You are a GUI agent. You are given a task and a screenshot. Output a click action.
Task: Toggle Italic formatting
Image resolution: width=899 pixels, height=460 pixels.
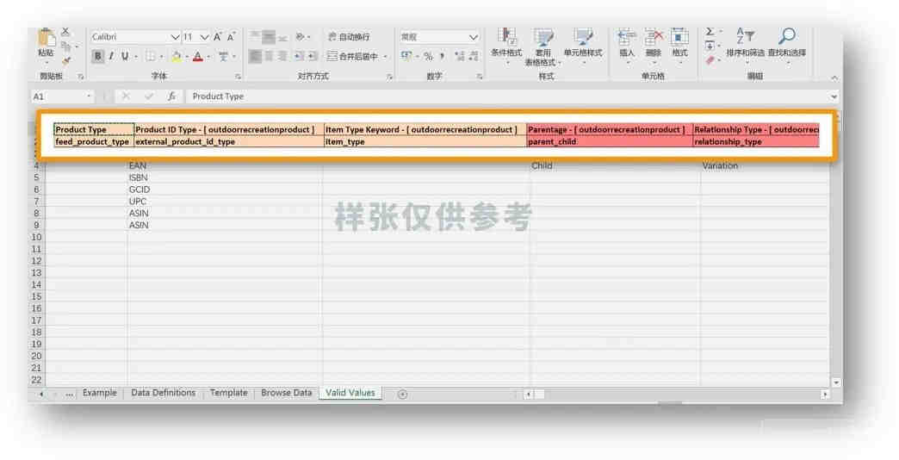click(x=111, y=56)
